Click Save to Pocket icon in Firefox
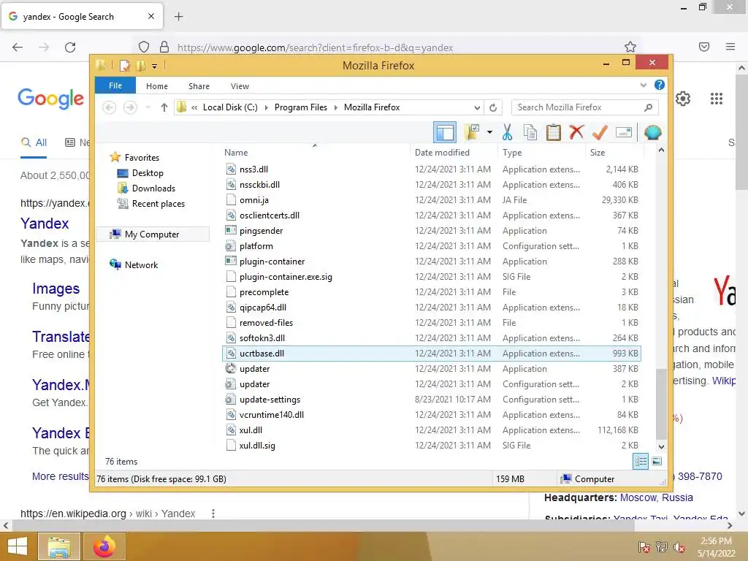The height and width of the screenshot is (561, 748). coord(704,47)
